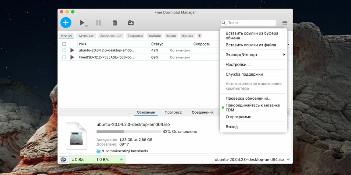The height and width of the screenshot is (175, 351).
Task: Click the Поиск search input field
Action: pyautogui.click(x=248, y=23)
